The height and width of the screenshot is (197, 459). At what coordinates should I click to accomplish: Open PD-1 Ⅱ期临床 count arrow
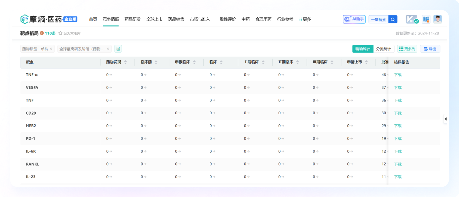[x=283, y=138]
